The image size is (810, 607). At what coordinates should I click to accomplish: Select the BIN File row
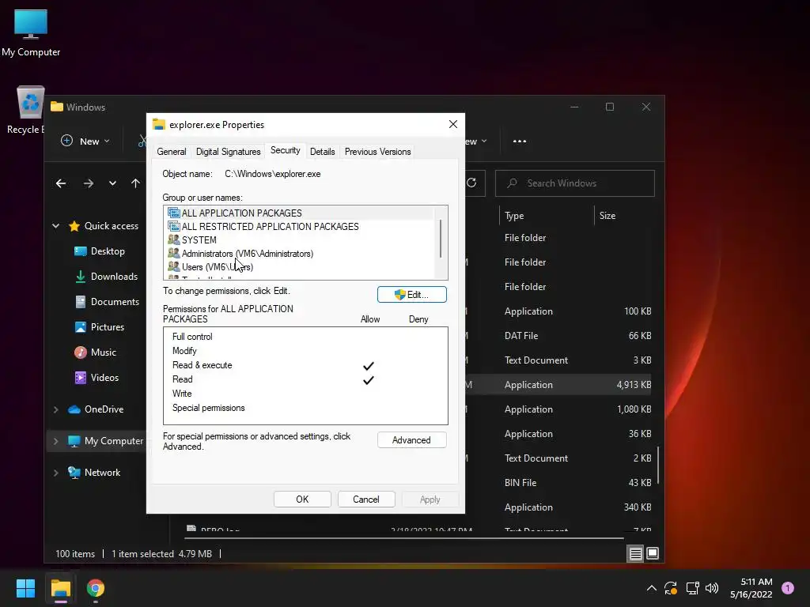[558, 483]
